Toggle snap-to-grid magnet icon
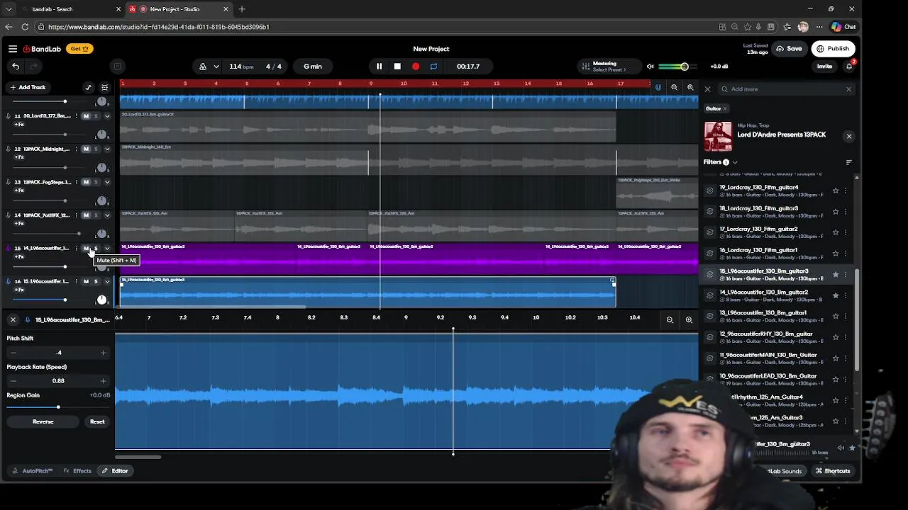The width and height of the screenshot is (908, 510). pos(658,87)
